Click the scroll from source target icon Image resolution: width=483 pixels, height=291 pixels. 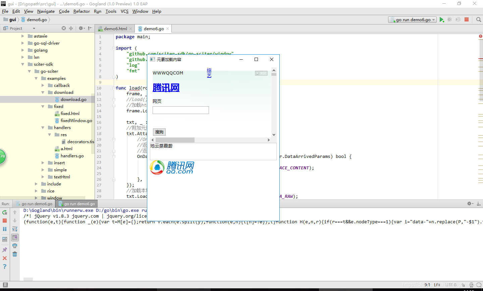[64, 28]
